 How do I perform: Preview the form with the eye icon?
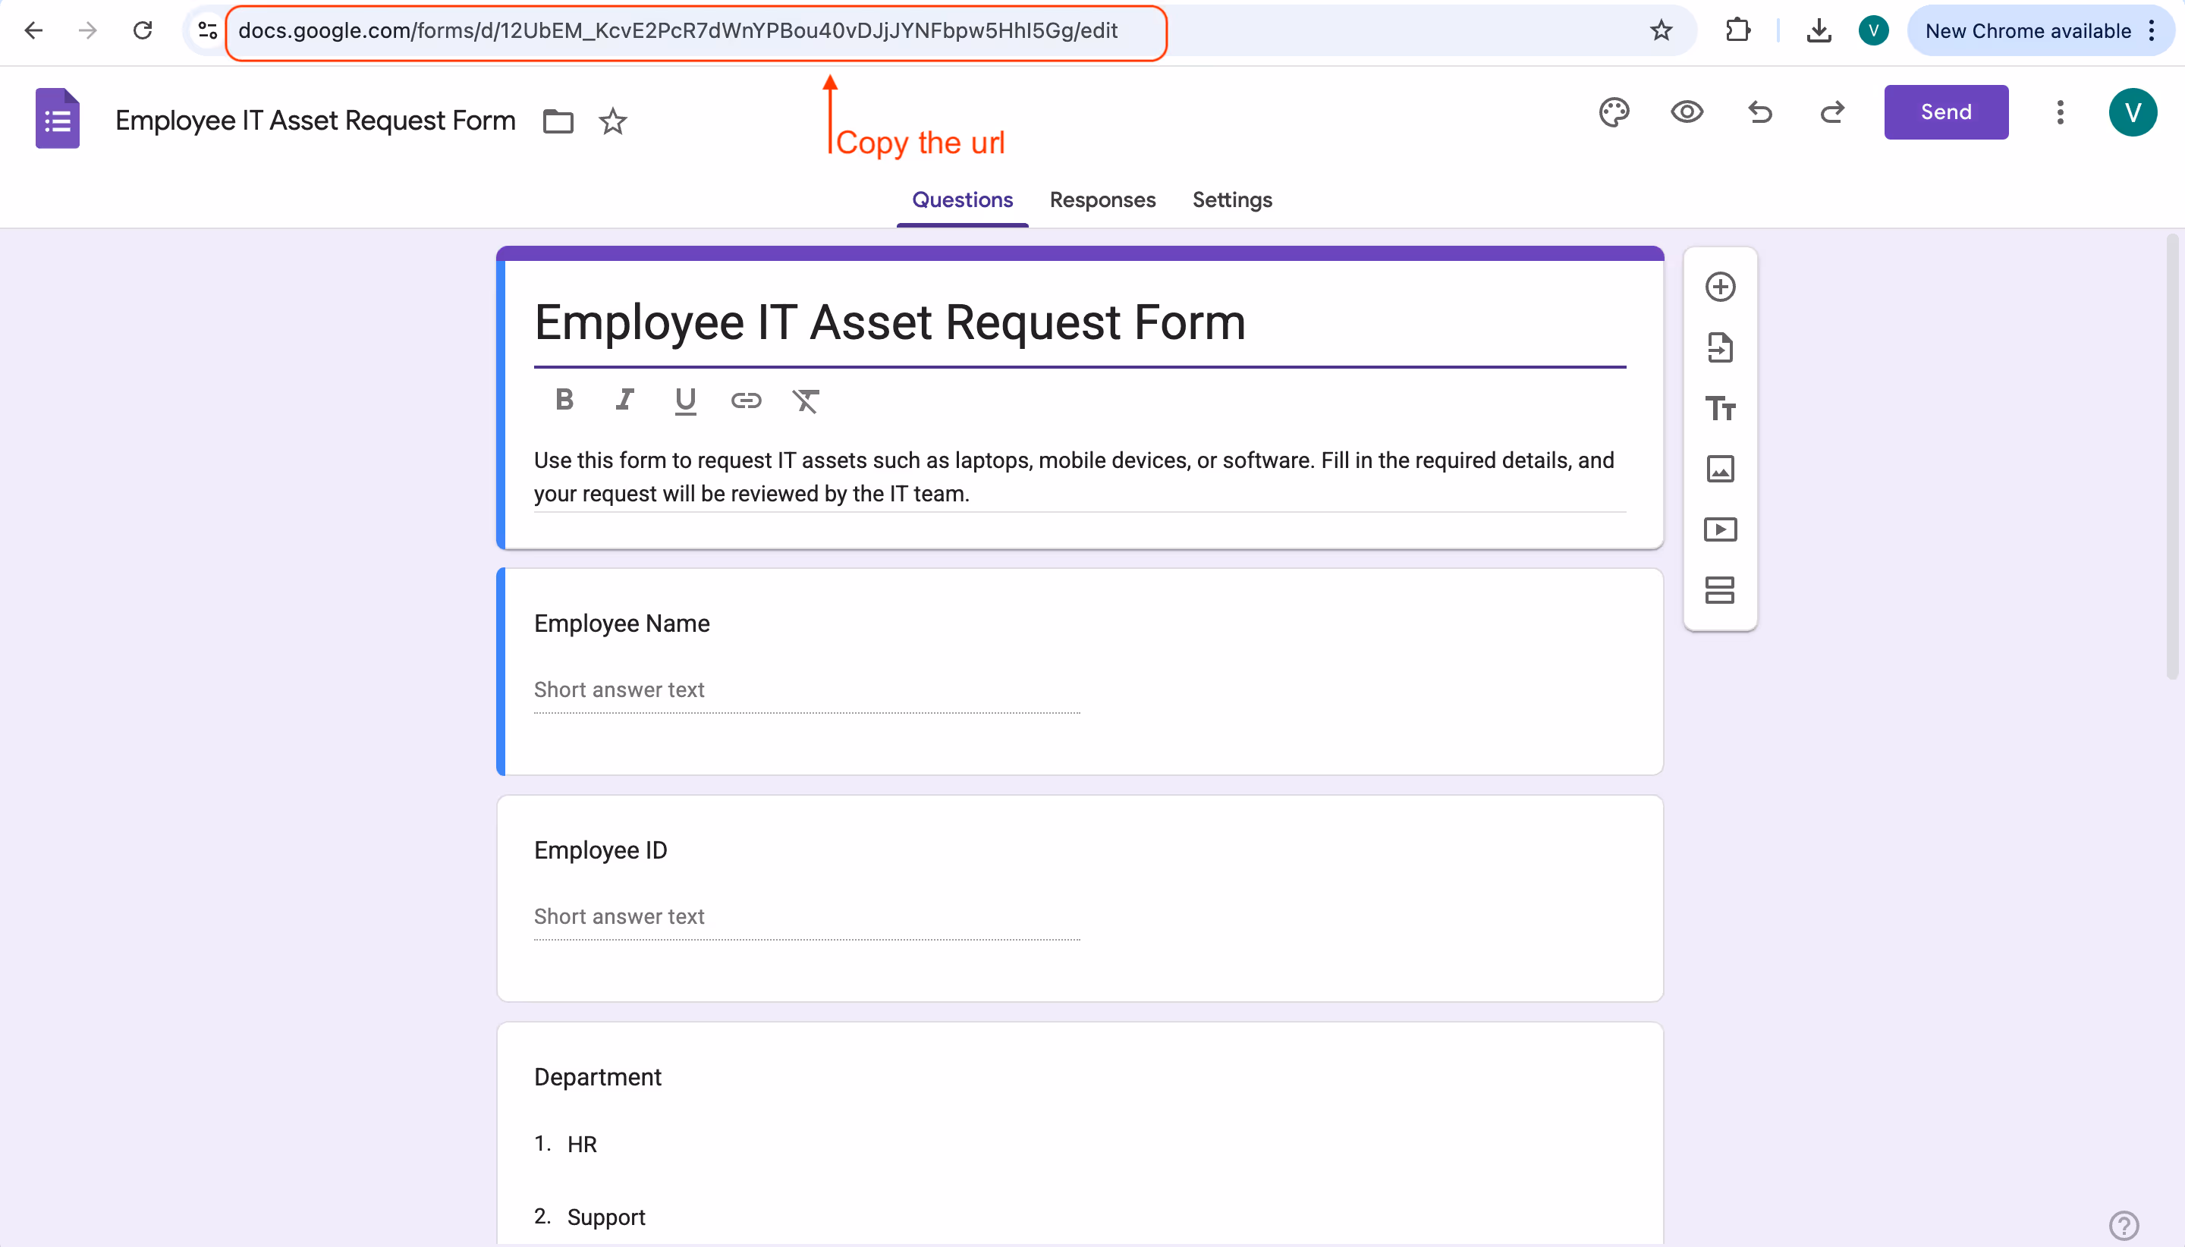pos(1687,112)
